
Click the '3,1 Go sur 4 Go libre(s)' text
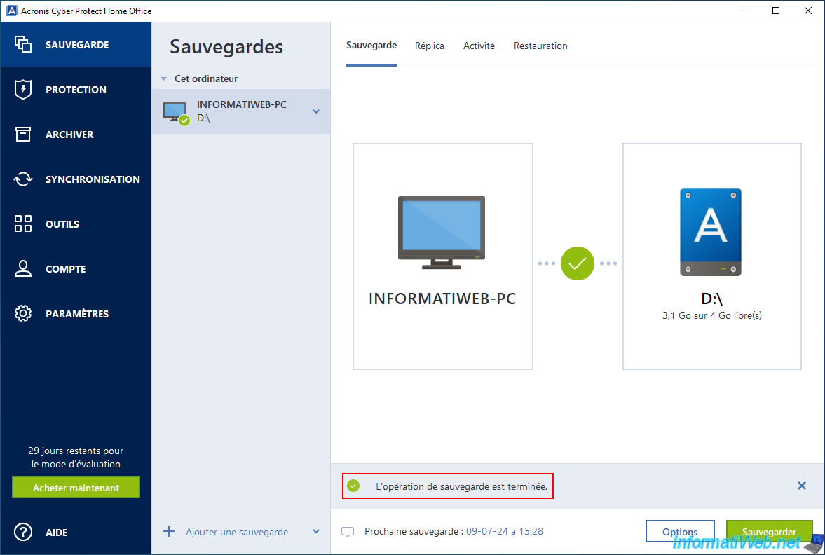coord(712,315)
